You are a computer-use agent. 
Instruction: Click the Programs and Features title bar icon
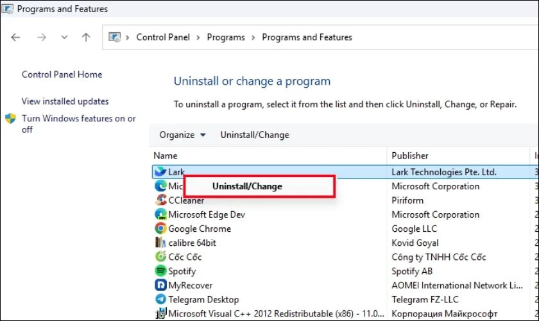(x=7, y=8)
